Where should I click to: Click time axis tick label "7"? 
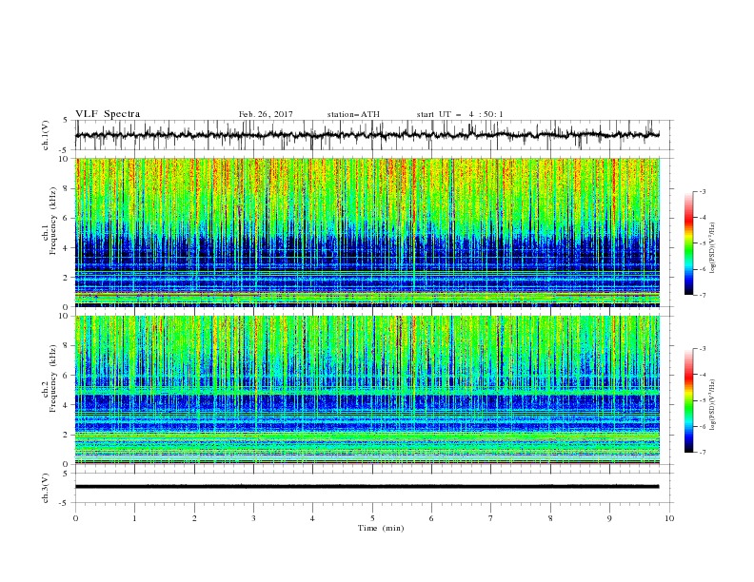[x=491, y=518]
